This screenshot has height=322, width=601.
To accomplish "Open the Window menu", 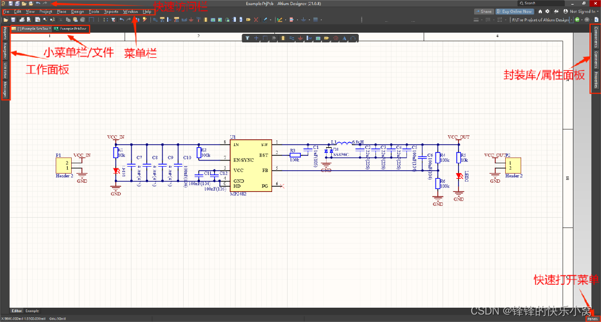I will [130, 11].
